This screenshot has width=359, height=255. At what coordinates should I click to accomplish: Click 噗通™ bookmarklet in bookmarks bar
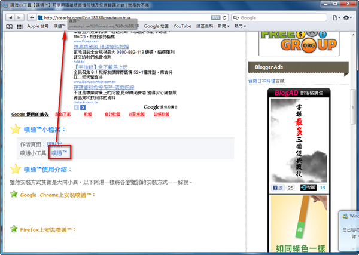tap(59, 26)
